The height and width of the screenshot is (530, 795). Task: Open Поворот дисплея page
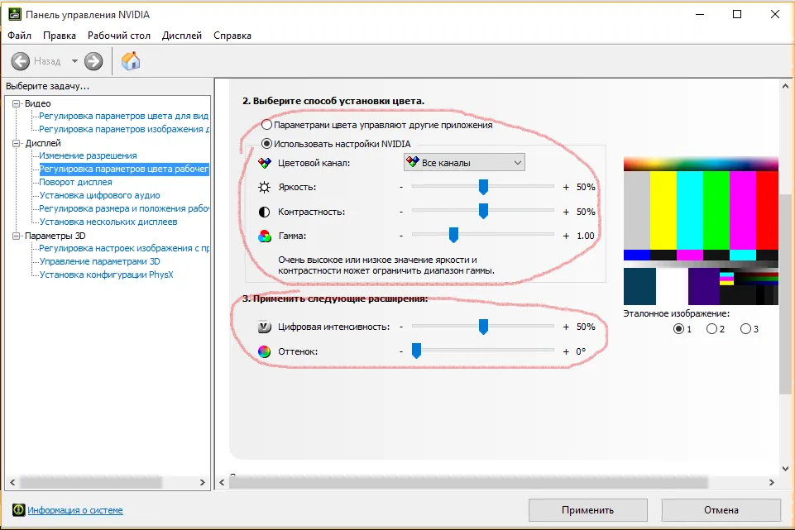[75, 182]
